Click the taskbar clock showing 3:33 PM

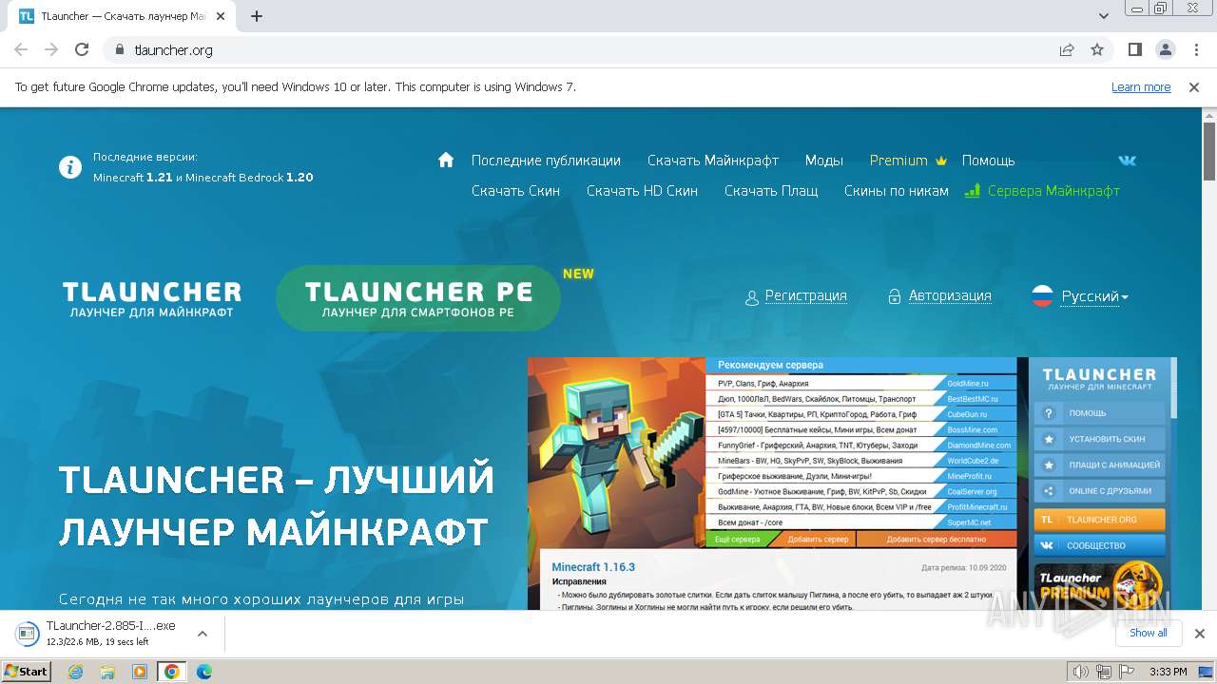point(1169,672)
